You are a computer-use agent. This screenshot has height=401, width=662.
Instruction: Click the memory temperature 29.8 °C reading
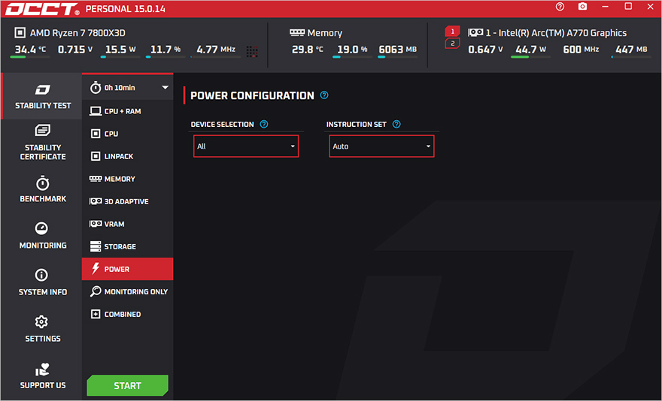click(x=308, y=50)
